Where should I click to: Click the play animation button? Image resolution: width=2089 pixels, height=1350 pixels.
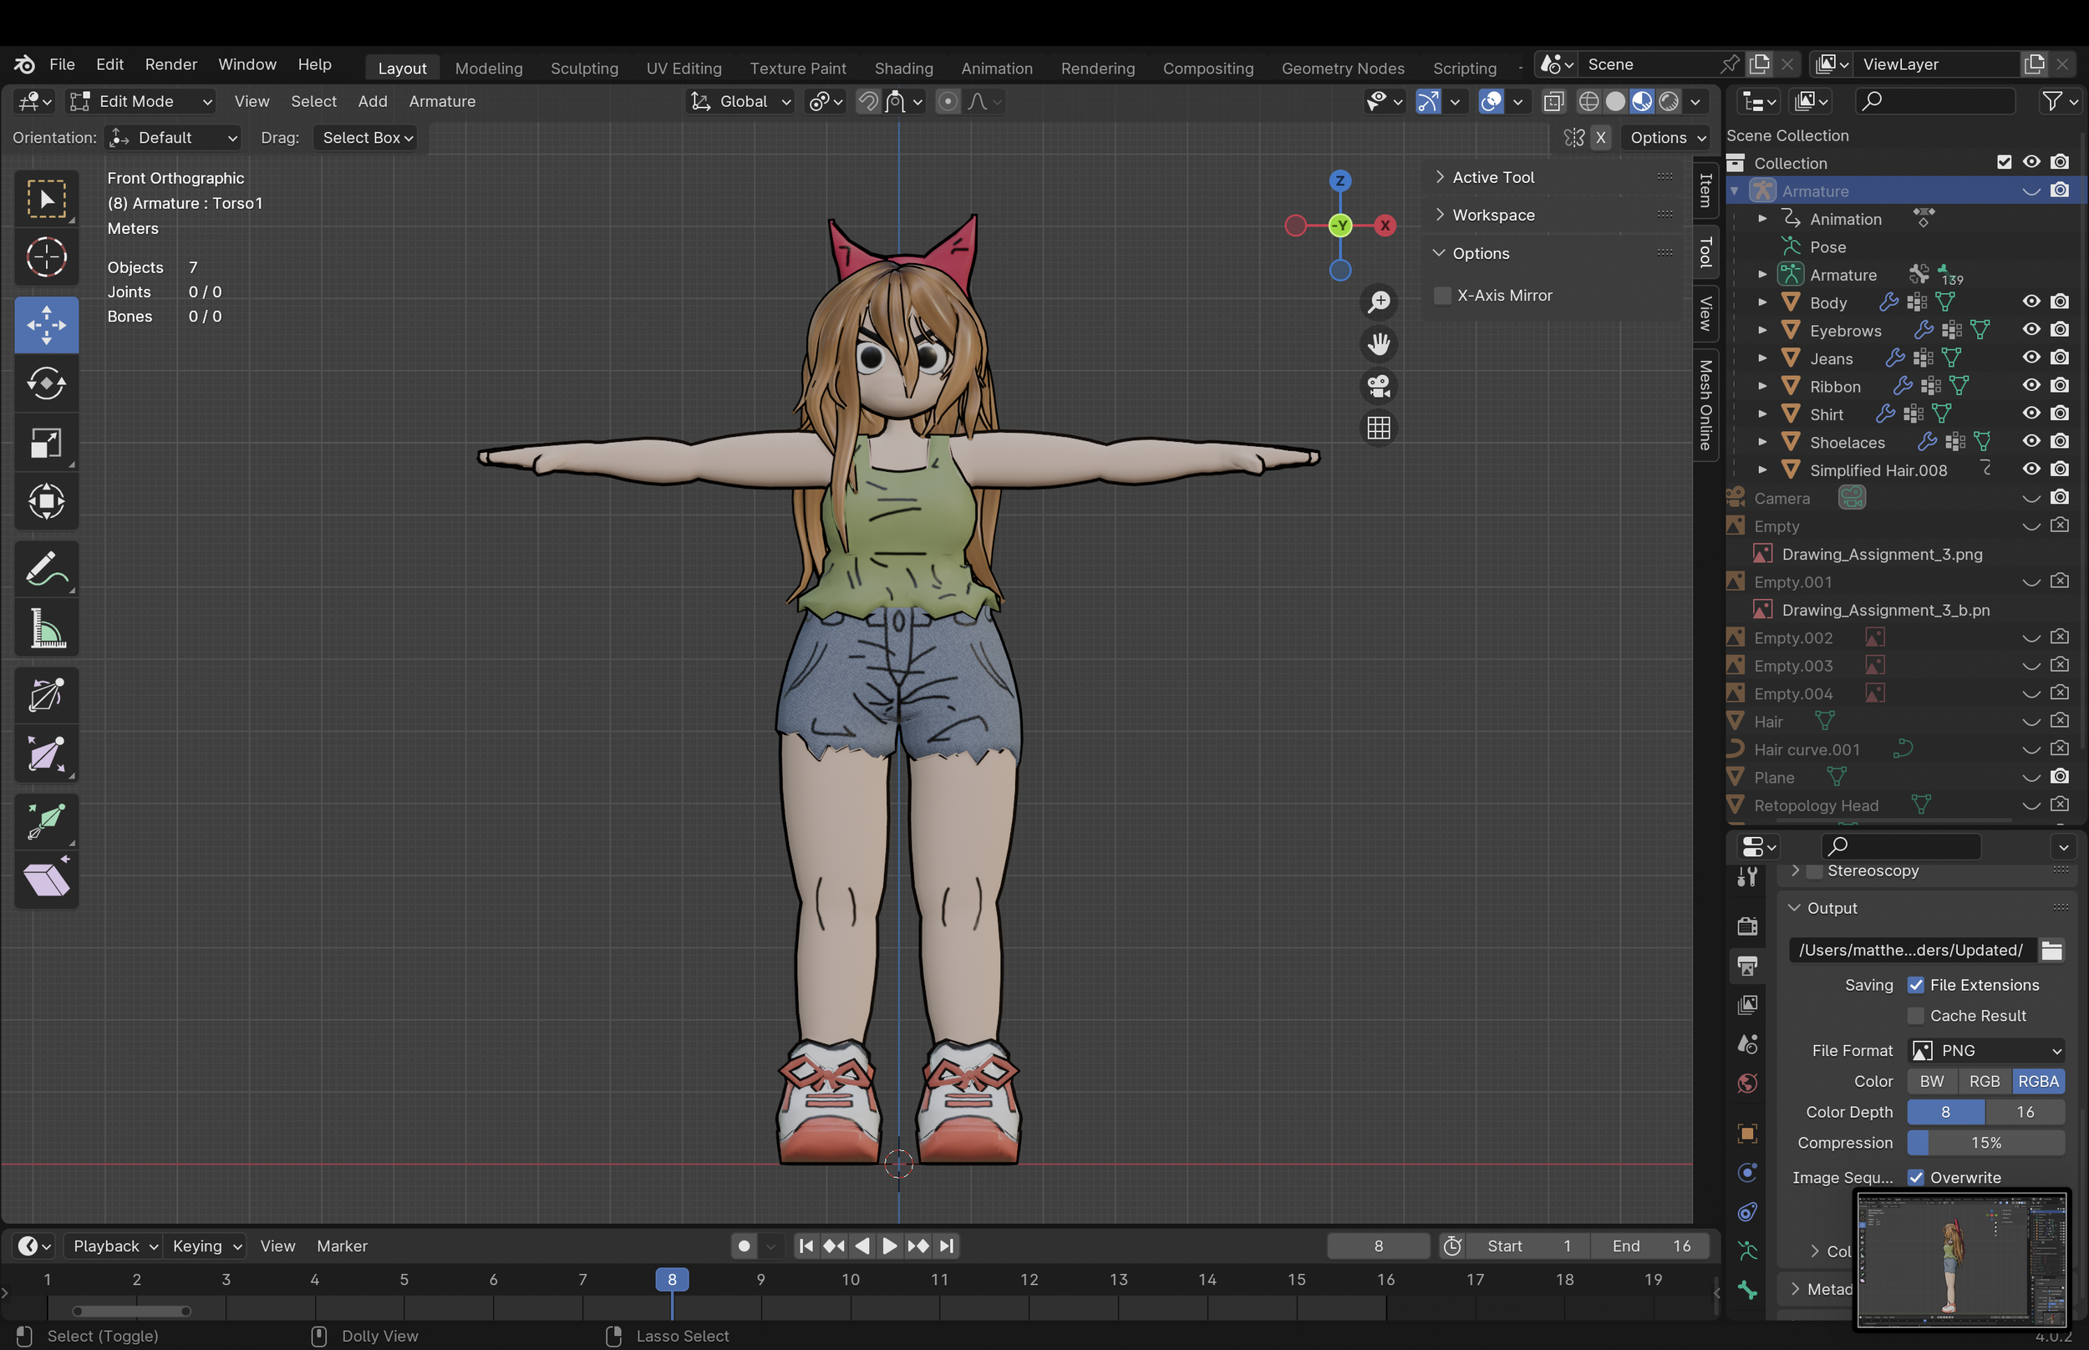(x=889, y=1246)
